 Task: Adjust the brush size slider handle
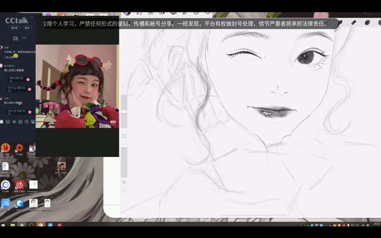tap(124, 112)
